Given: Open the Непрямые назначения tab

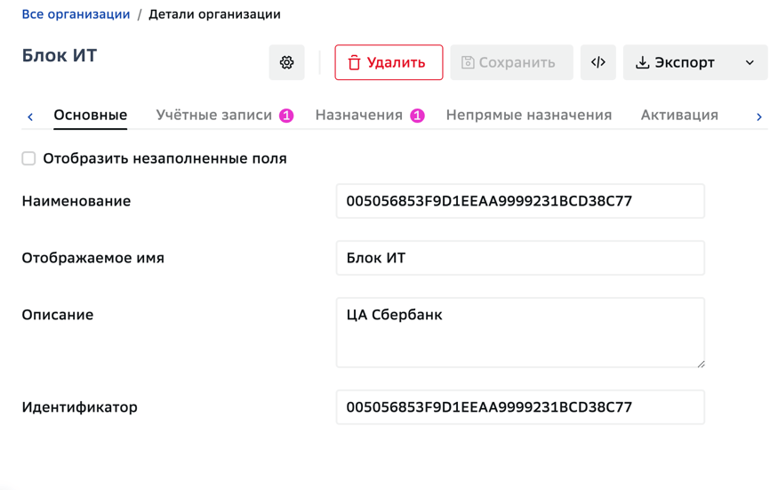Looking at the screenshot, I should click(529, 115).
